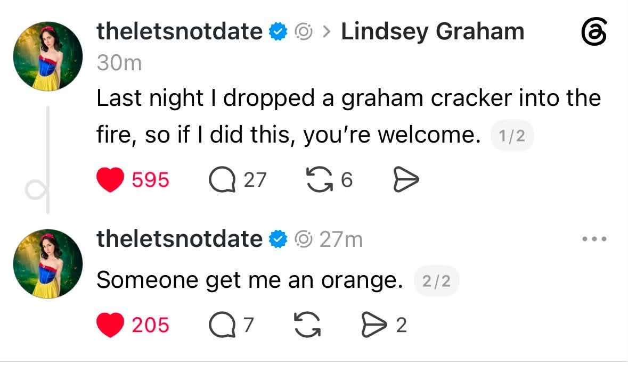Open the Threads logo at top right
The width and height of the screenshot is (628, 365).
pyautogui.click(x=594, y=31)
